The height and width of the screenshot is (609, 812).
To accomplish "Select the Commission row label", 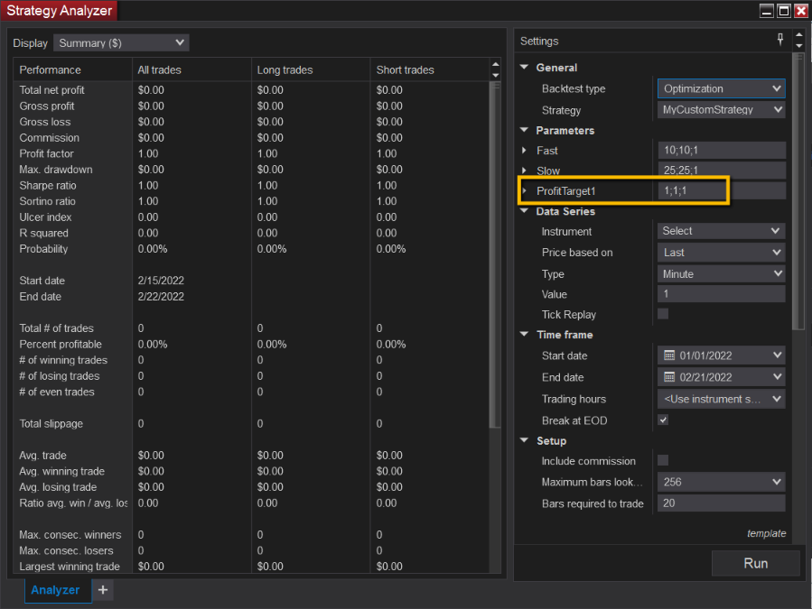I will tap(49, 138).
